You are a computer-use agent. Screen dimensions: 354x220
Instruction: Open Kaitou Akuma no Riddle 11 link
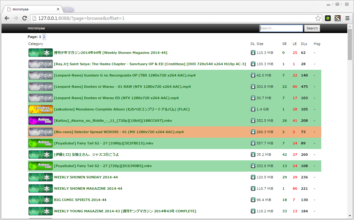point(113,120)
